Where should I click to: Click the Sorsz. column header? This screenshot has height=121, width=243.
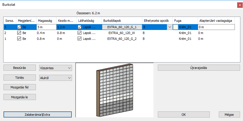(x=10, y=21)
